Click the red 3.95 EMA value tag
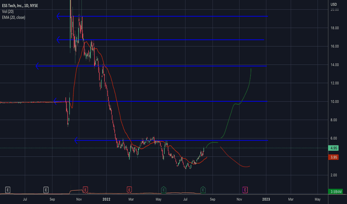The height and width of the screenshot is (204, 347). tap(334, 157)
